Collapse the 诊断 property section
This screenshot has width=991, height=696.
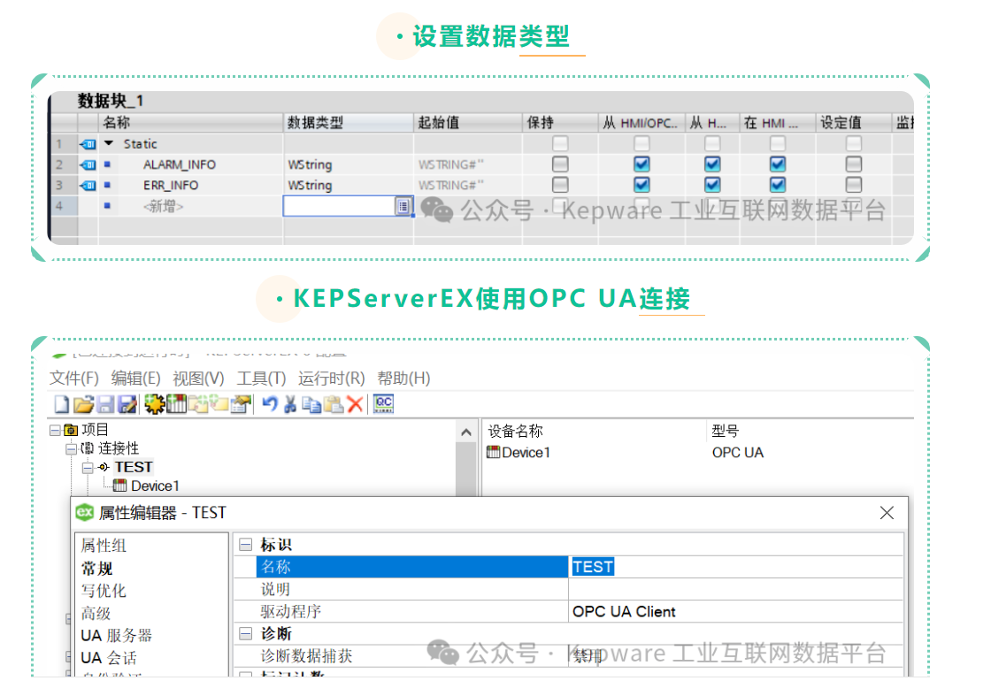tap(246, 633)
